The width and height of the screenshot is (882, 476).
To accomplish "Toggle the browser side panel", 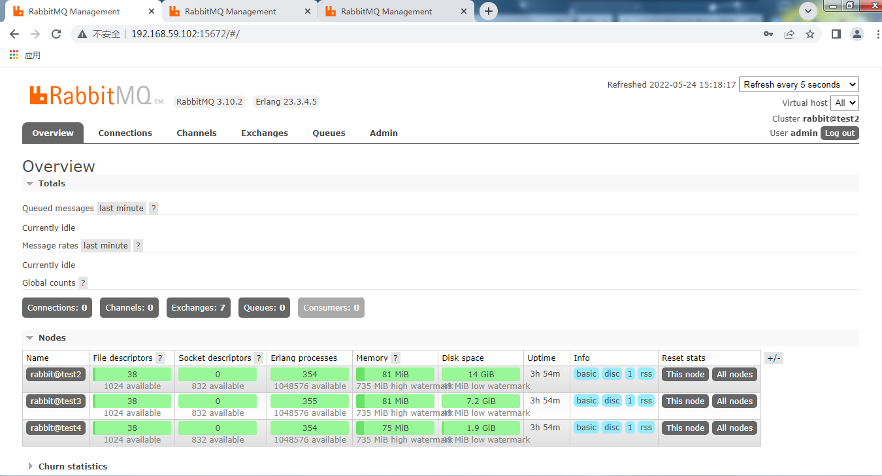I will (836, 34).
